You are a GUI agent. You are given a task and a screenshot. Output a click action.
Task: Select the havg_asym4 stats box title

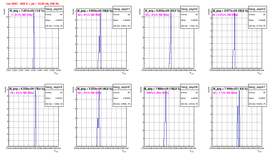(54, 87)
